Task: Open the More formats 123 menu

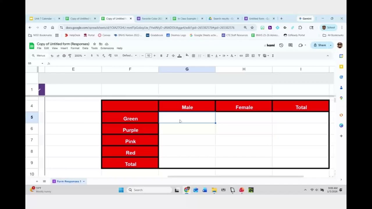Action: [x=116, y=55]
